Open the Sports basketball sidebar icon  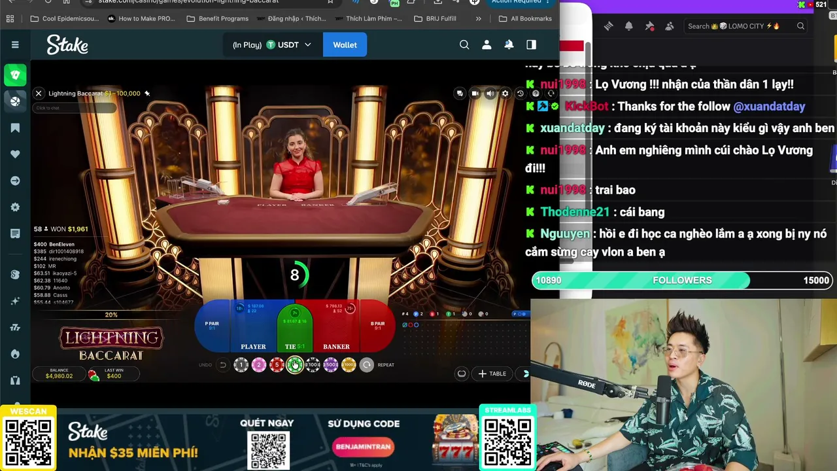pyautogui.click(x=15, y=101)
